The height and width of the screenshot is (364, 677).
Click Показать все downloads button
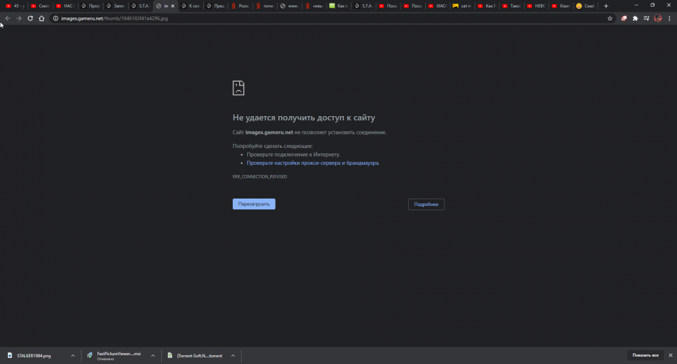(645, 355)
